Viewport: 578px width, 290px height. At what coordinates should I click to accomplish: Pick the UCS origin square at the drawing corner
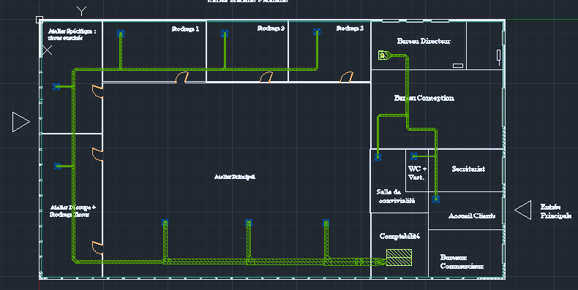point(40,20)
